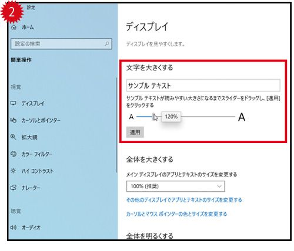Select the Display monitor icon in sidebar

click(14, 103)
